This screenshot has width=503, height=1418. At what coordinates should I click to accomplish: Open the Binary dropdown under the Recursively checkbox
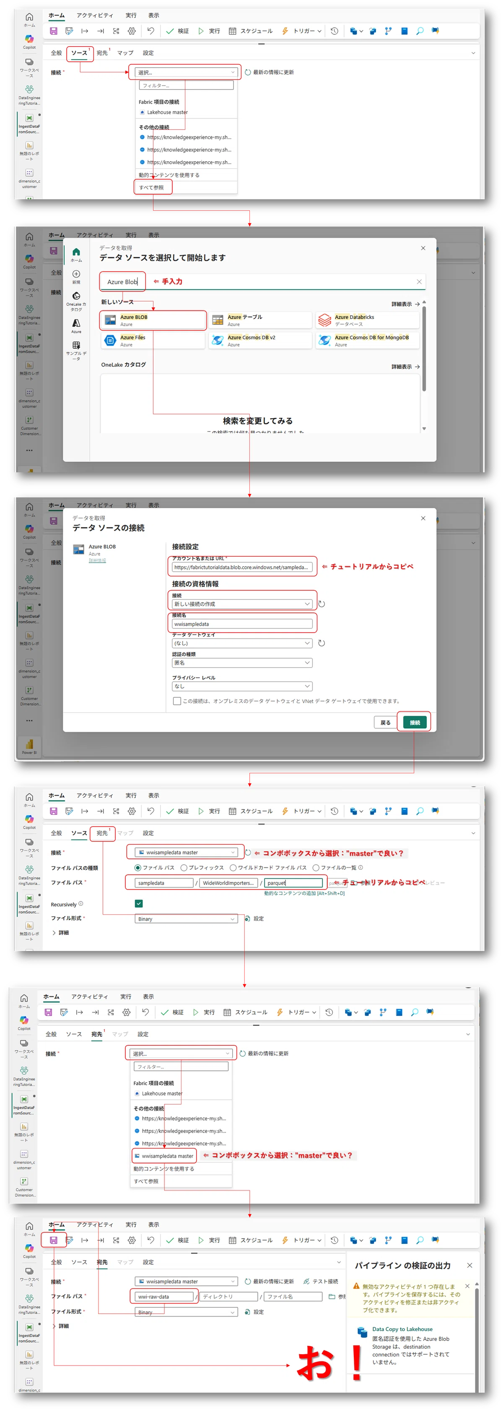click(186, 919)
